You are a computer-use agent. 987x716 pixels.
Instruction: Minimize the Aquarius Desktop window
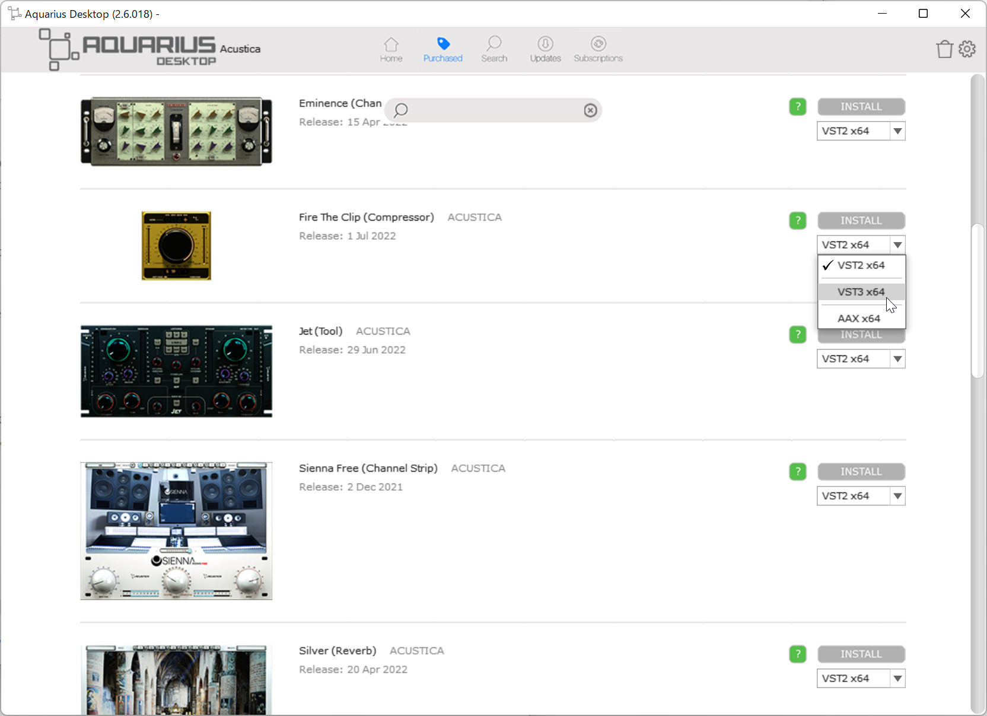(882, 13)
